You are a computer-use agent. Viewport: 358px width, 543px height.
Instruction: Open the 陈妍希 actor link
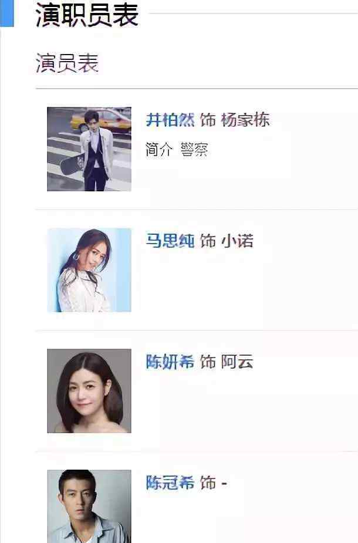(170, 362)
